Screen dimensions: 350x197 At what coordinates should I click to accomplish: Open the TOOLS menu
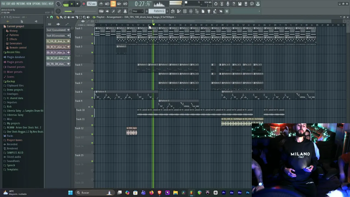pyautogui.click(x=45, y=4)
